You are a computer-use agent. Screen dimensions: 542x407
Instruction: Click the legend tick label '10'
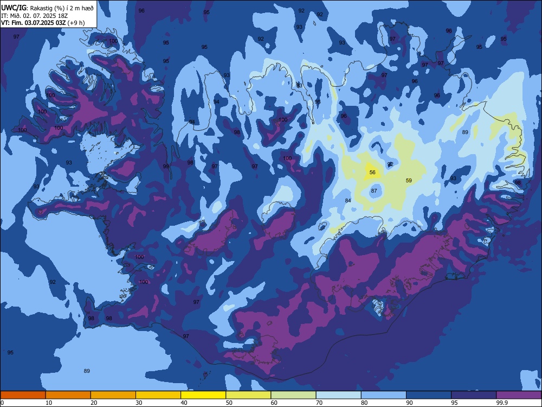[49, 403]
